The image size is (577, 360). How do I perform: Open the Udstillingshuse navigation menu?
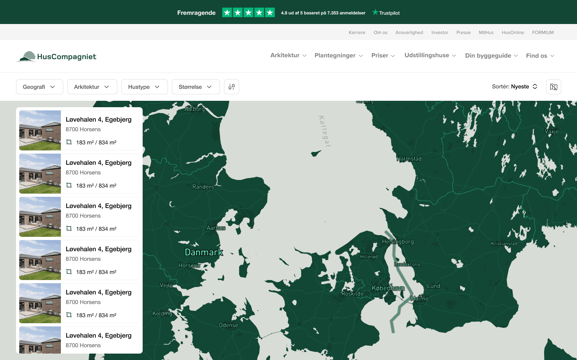click(x=430, y=55)
